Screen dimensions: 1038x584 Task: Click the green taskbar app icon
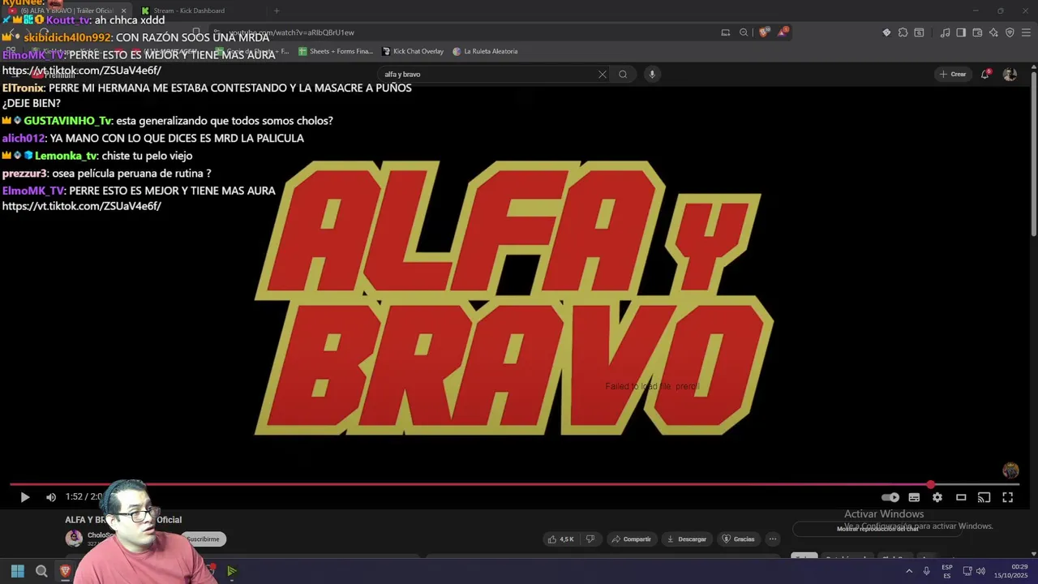click(232, 571)
